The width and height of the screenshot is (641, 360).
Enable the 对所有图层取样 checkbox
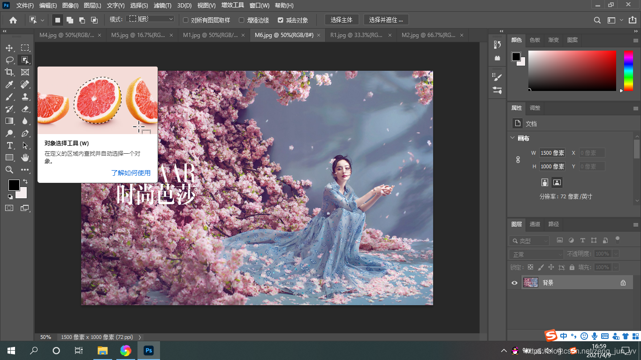pyautogui.click(x=185, y=20)
